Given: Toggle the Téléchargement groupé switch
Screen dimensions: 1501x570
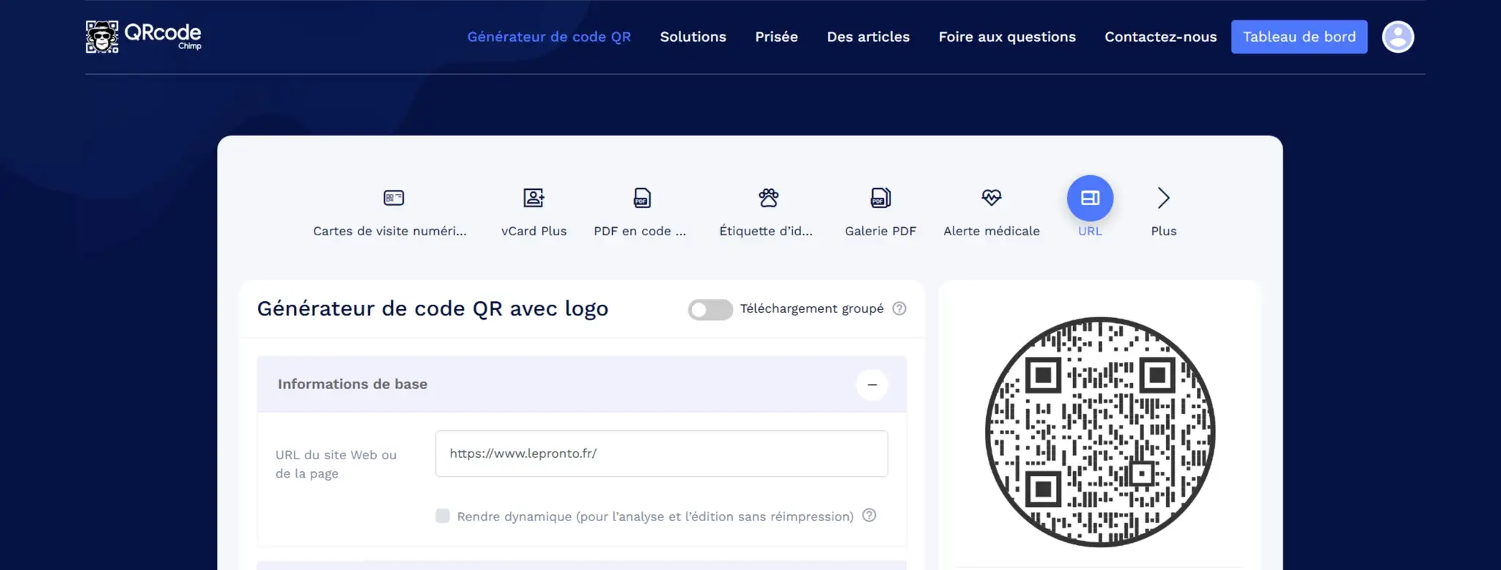Looking at the screenshot, I should [x=710, y=310].
